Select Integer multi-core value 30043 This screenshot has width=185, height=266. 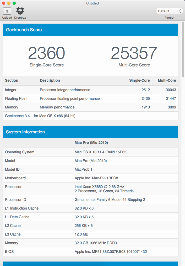(171, 90)
